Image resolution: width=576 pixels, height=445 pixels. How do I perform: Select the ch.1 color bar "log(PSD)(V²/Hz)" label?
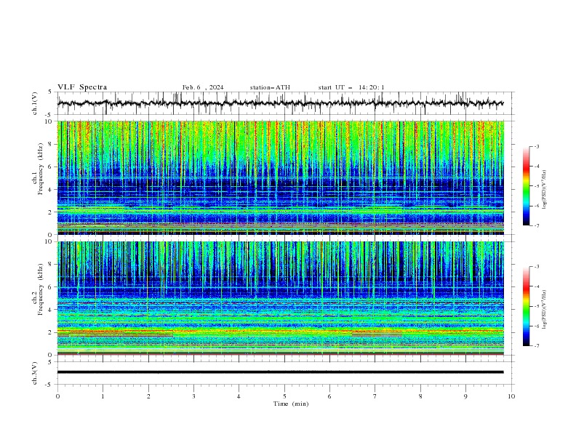(545, 190)
